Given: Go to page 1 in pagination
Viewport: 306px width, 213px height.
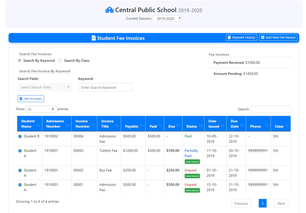Looking at the screenshot, I should tap(263, 203).
